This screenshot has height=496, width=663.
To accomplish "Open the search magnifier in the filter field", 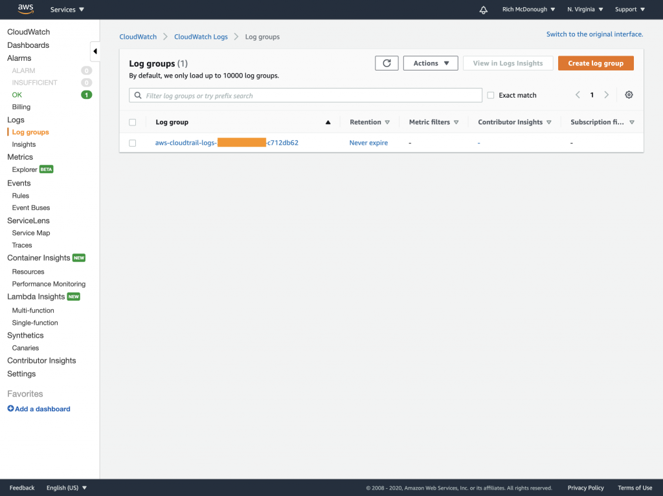I will [x=138, y=95].
